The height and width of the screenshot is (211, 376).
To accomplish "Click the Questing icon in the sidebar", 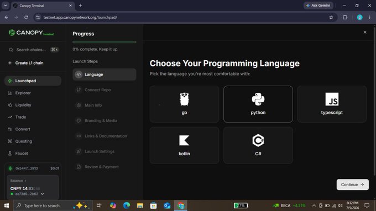I will (10, 141).
